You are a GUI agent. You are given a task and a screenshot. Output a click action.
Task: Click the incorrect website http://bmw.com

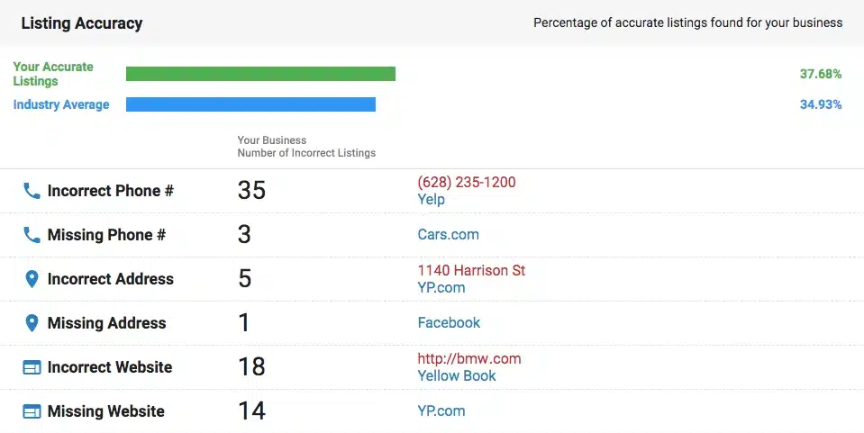(x=468, y=358)
